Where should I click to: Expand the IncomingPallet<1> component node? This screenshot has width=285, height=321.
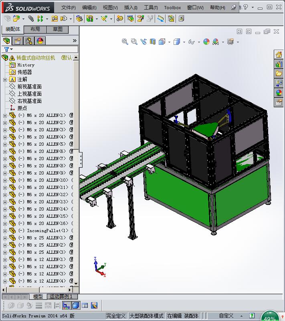coord(5,231)
